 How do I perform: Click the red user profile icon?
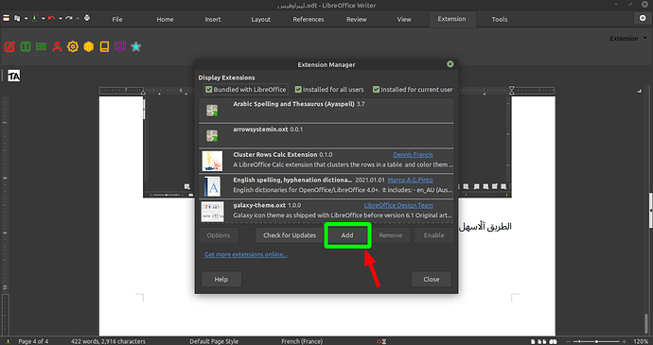coord(57,46)
